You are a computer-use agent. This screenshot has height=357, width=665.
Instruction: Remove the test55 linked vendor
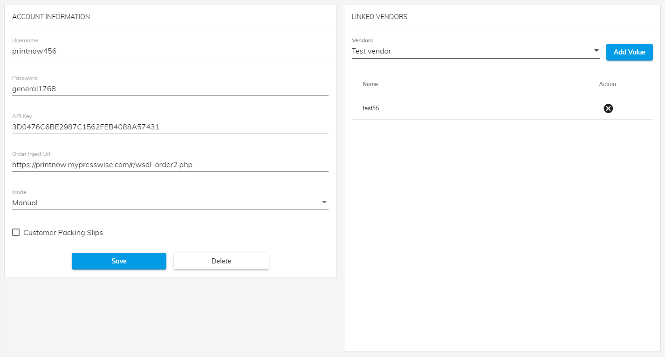coord(608,108)
